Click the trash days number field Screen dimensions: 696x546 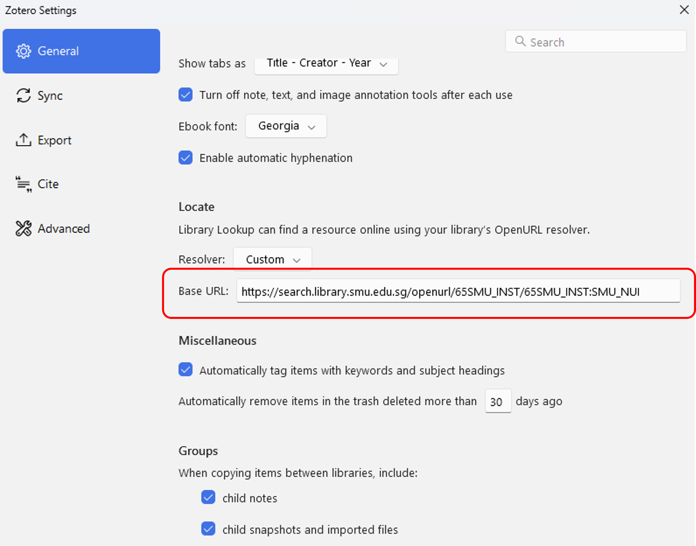click(498, 401)
